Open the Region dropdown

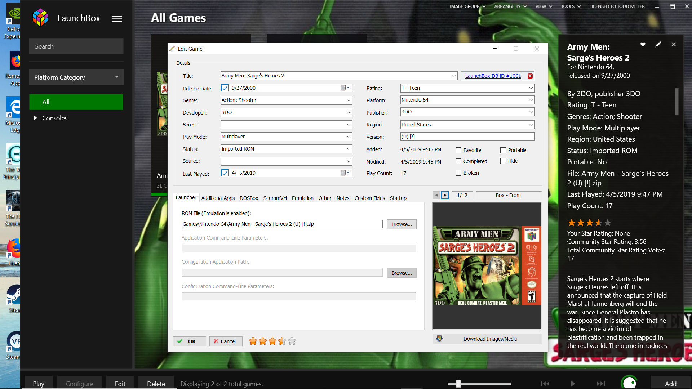pos(531,125)
